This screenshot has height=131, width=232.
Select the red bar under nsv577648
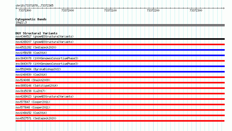pyautogui.click(x=120, y=110)
